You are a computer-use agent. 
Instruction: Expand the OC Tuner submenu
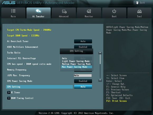pyautogui.click(x=15, y=93)
